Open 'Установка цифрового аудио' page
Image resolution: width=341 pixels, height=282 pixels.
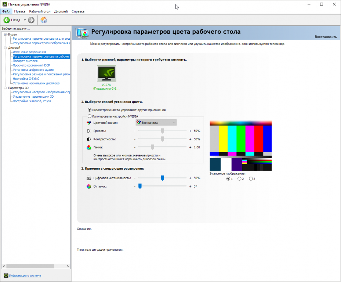[x=33, y=70]
